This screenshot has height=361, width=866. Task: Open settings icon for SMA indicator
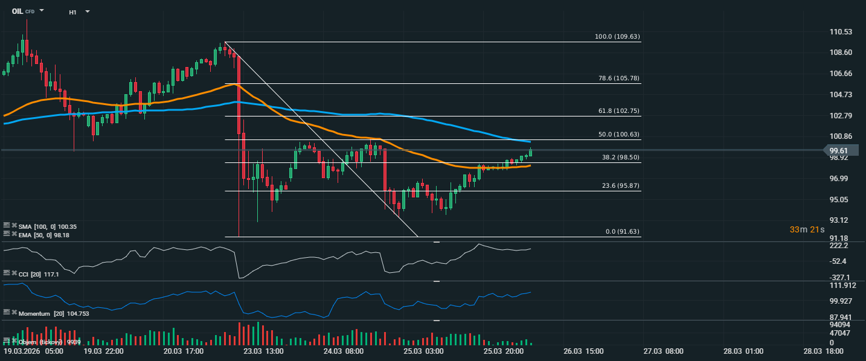pyautogui.click(x=7, y=226)
